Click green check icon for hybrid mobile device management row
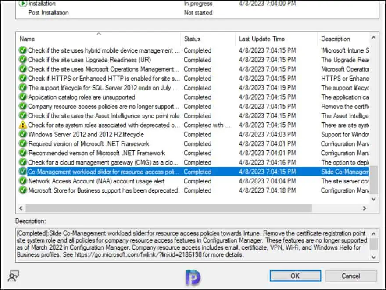Screen dimensions: 386x290 [23, 50]
